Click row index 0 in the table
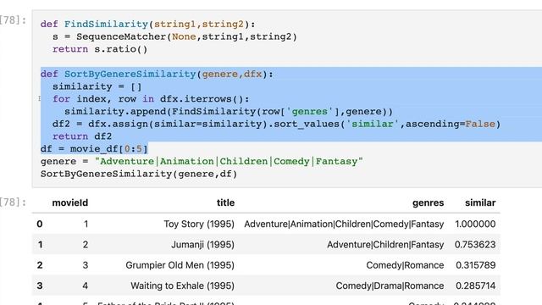Image resolution: width=542 pixels, height=305 pixels. pos(40,224)
